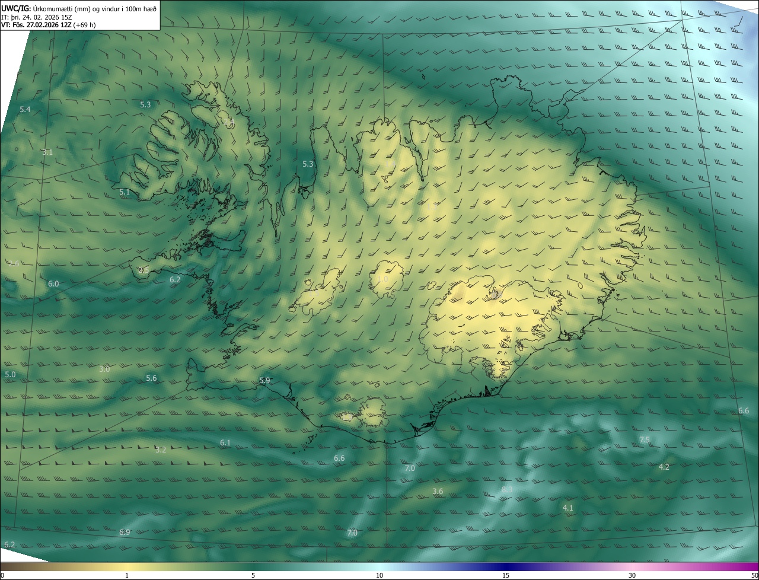This screenshot has height=580, width=759.
Task: Click the 3.1 value label
Action: point(47,152)
